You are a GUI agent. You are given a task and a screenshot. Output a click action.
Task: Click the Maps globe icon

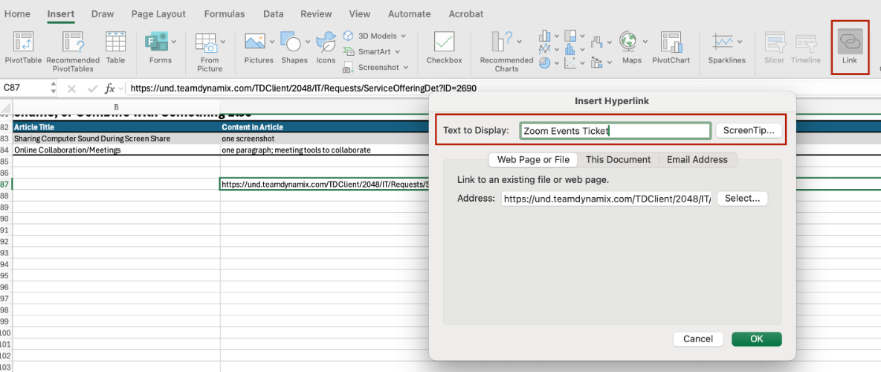628,41
